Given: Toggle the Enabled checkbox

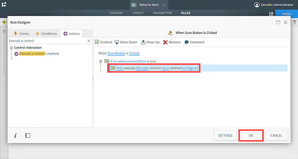Looking at the screenshot, I should (97, 42).
